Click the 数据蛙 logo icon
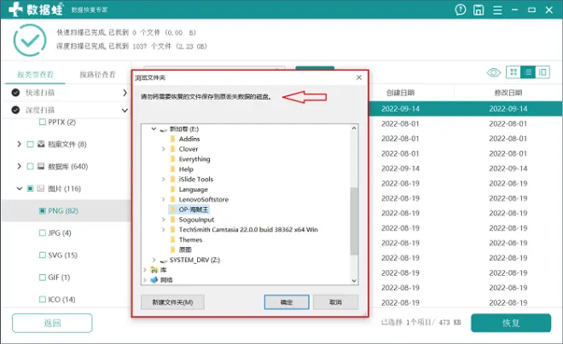 (x=15, y=9)
